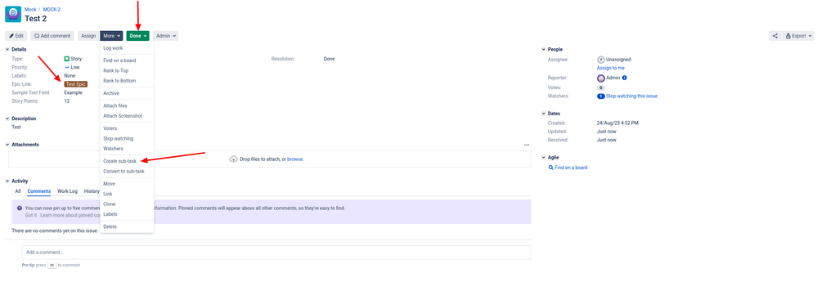817x300 pixels.
Task: Select Convert to sub-task
Action: (127, 172)
